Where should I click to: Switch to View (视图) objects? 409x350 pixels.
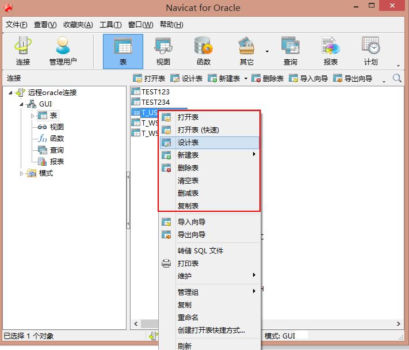point(163,51)
